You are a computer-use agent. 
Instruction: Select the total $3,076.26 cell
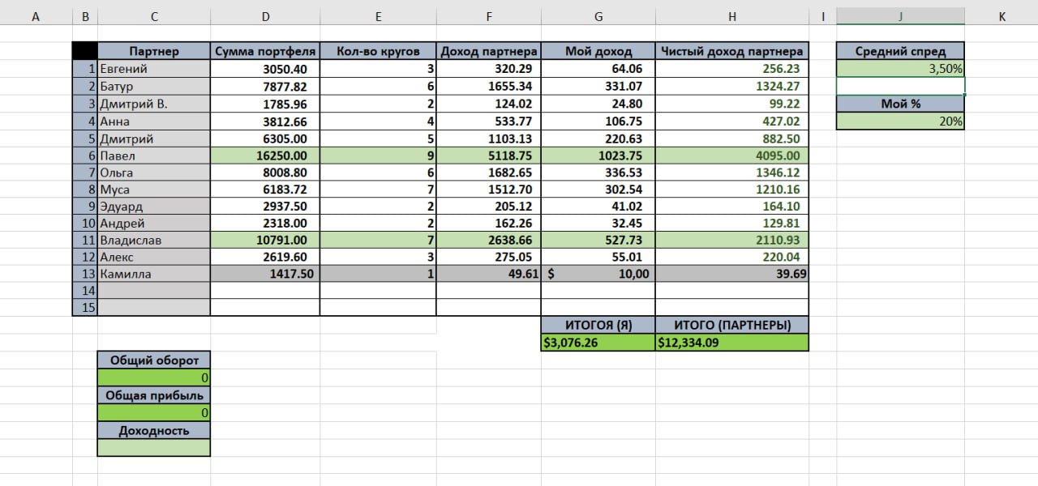tap(598, 343)
